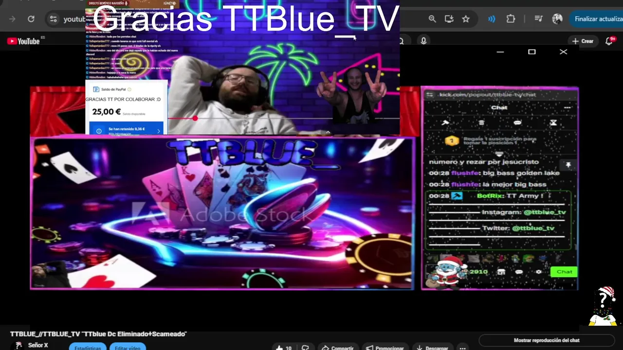Click the moderator hammer icon in chat toolbar

pos(445,123)
